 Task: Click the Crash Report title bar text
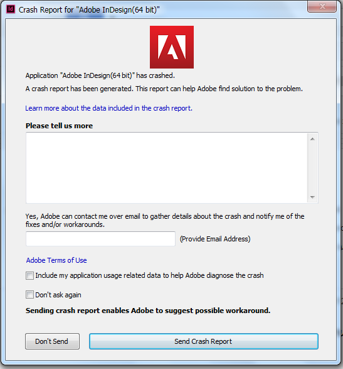(89, 10)
